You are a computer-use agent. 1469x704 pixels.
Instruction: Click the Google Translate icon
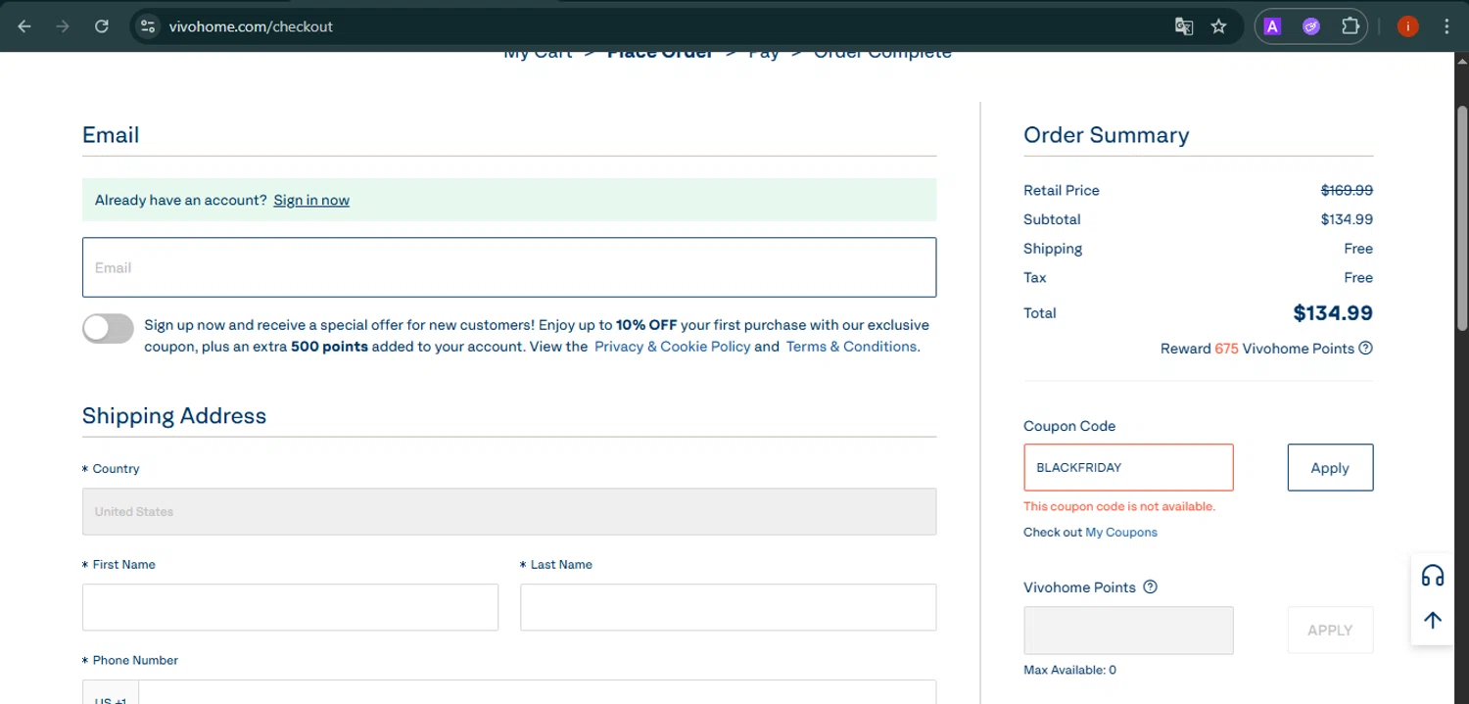(1184, 26)
